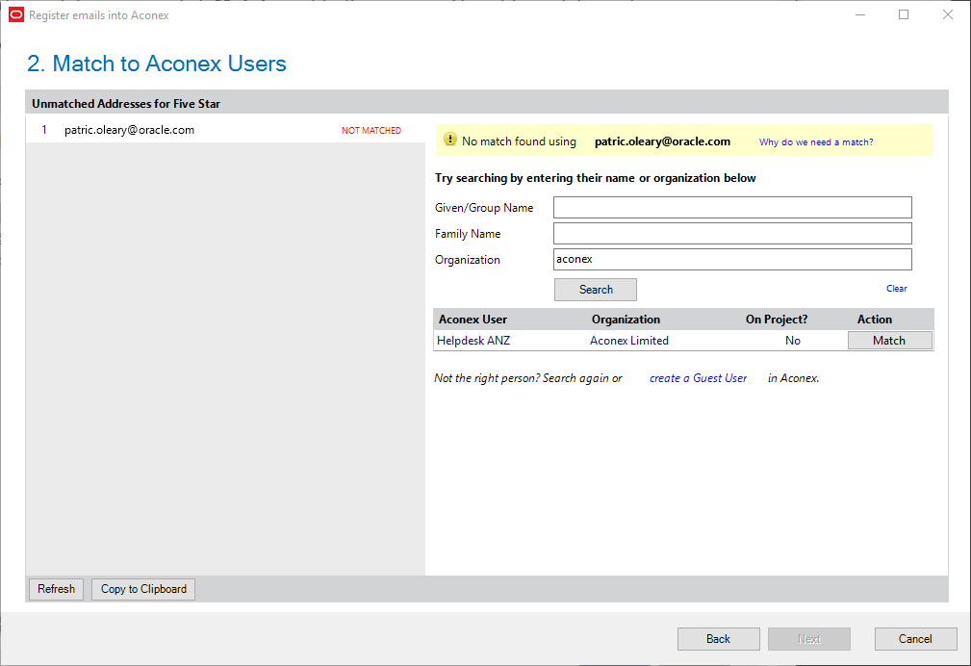The image size is (971, 666).
Task: Click the bold patric.oleary@oracle.com in the yellow notice
Action: pyautogui.click(x=663, y=141)
